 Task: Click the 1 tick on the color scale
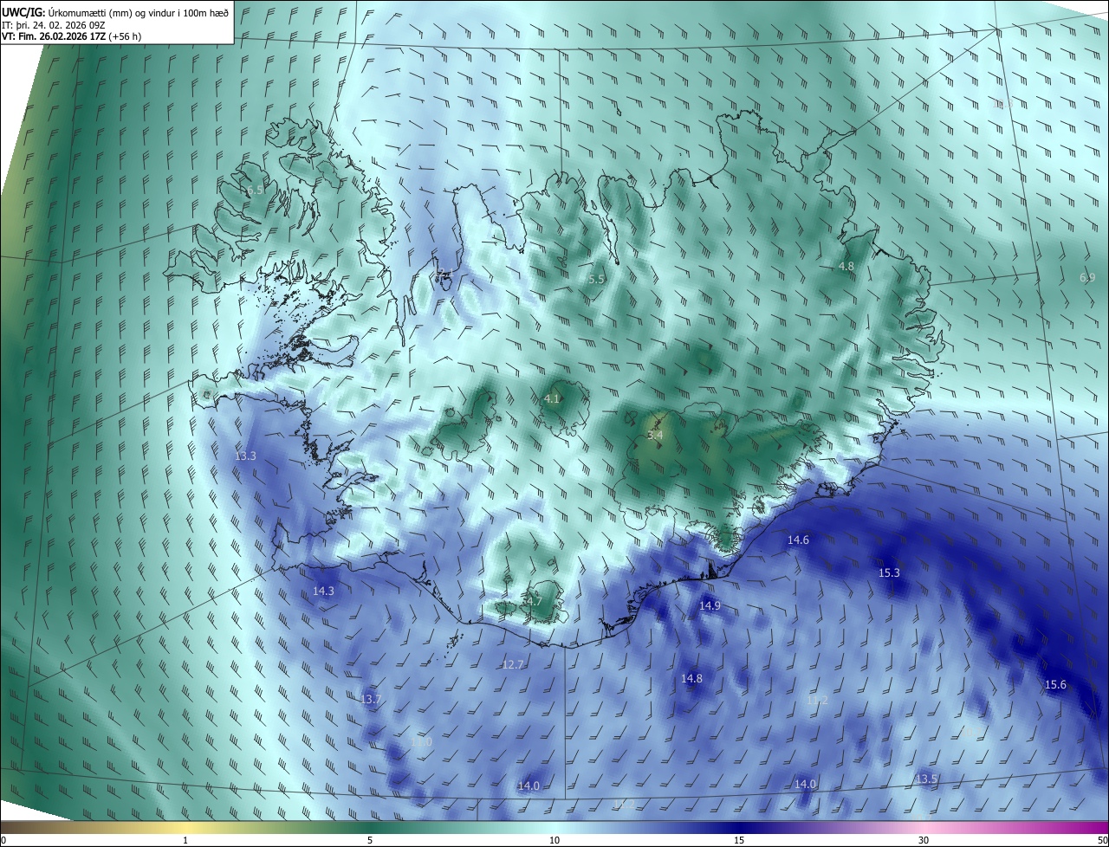click(x=185, y=840)
